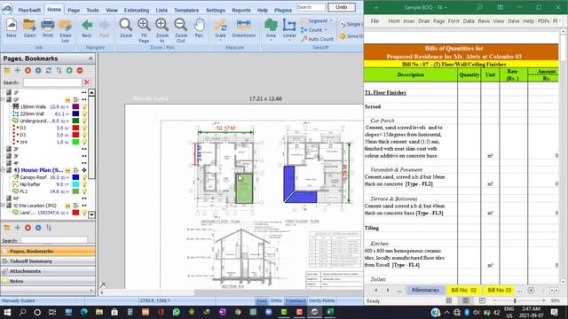Toggle visibility bulb for 150mm Walls
The height and width of the screenshot is (319, 568).
click(84, 106)
